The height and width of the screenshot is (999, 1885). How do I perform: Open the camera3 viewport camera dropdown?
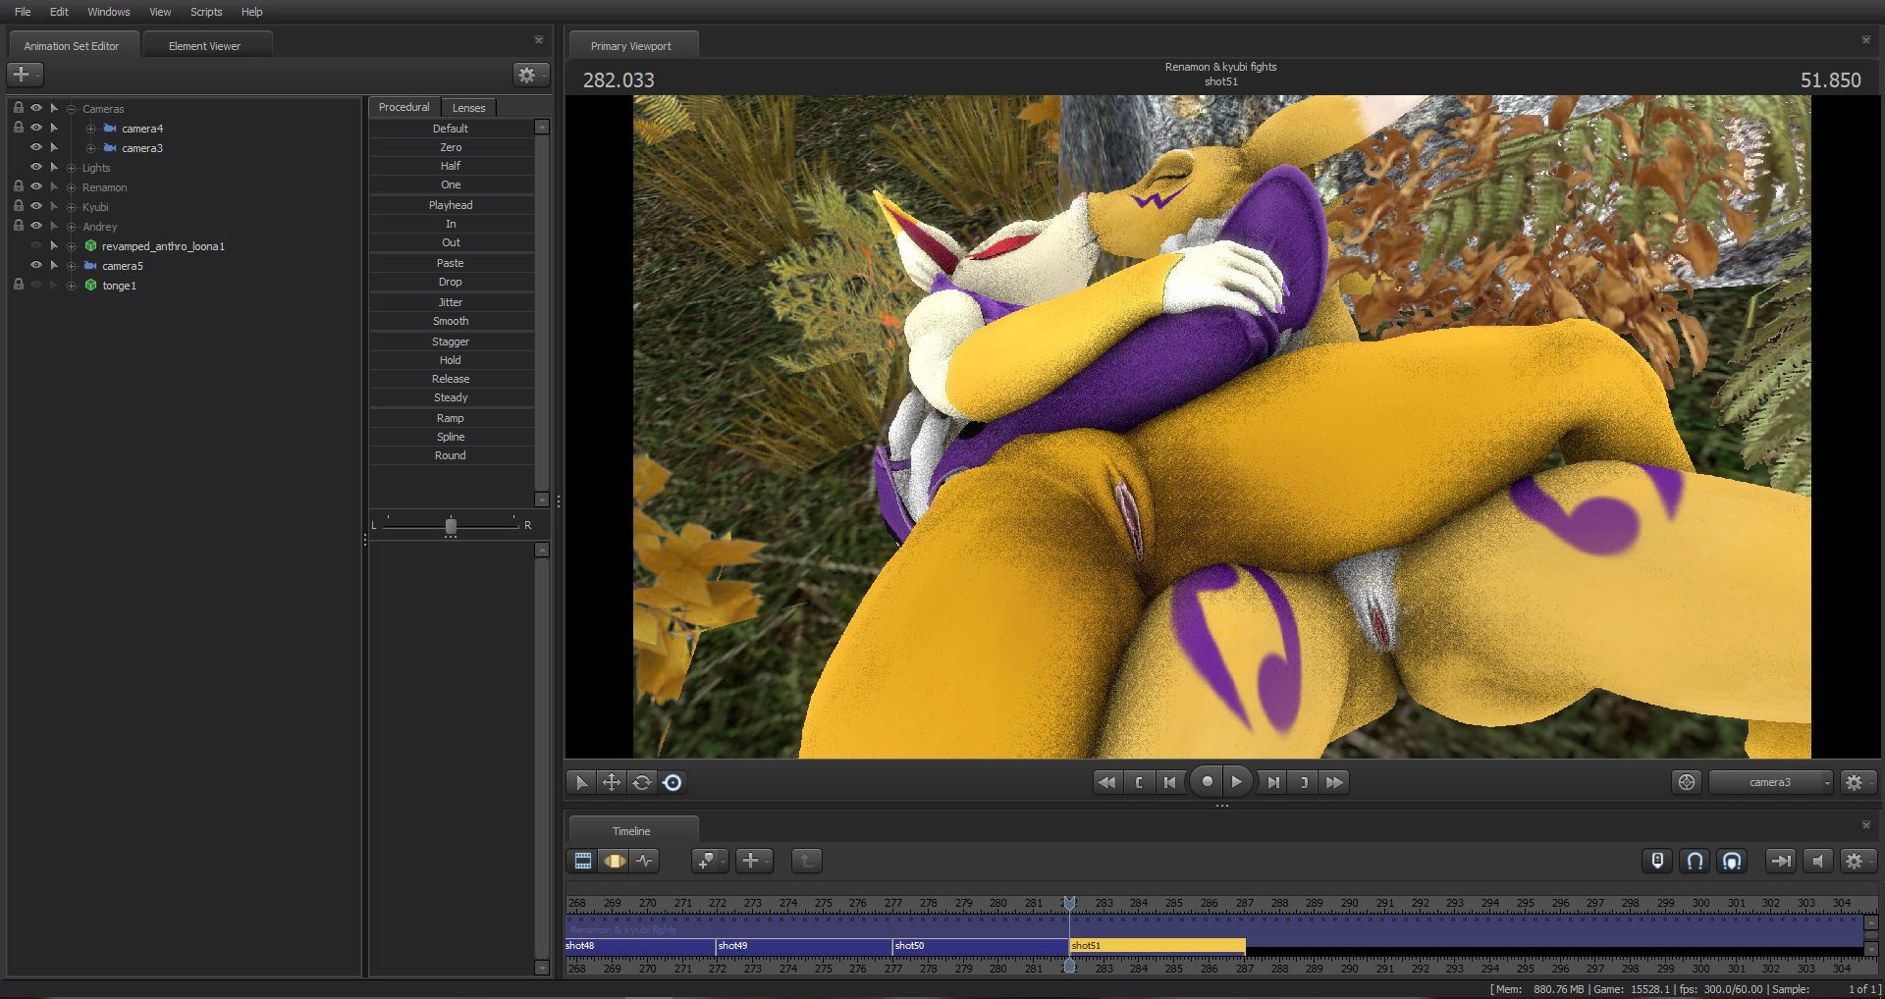(x=1772, y=782)
